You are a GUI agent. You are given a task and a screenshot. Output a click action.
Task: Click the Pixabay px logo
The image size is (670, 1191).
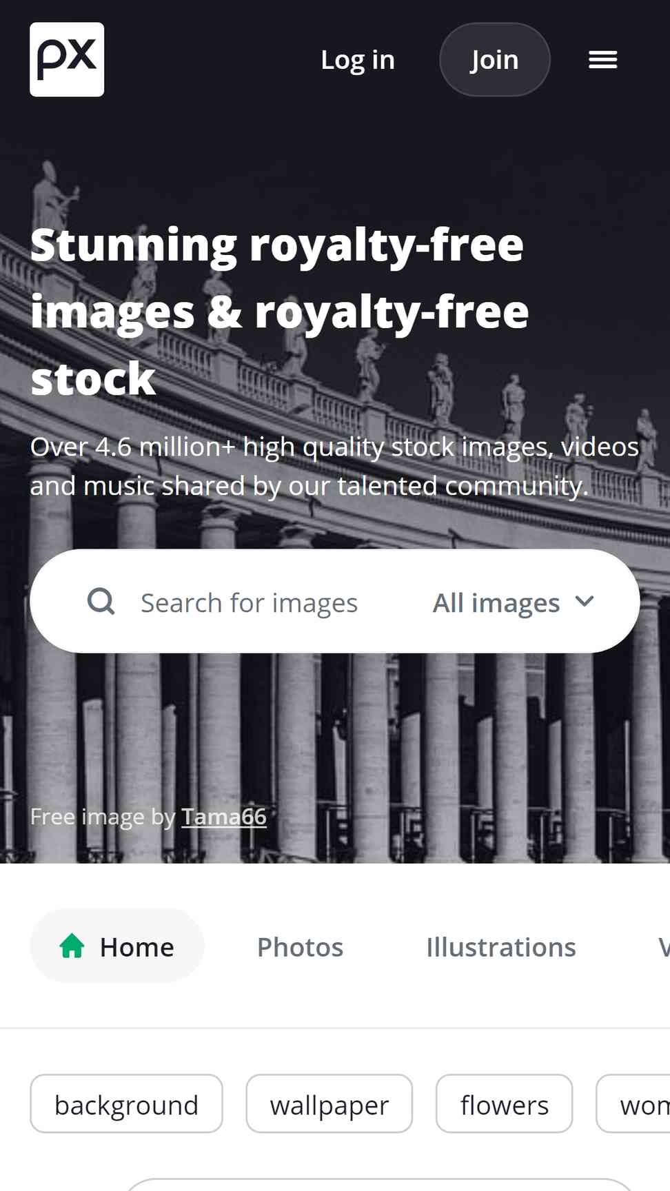[x=67, y=59]
